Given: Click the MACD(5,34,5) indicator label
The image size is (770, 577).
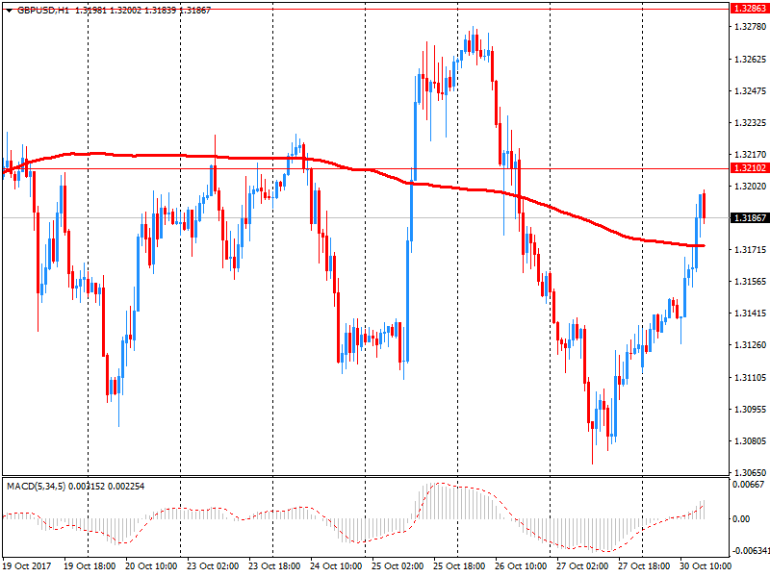Looking at the screenshot, I should tap(37, 487).
